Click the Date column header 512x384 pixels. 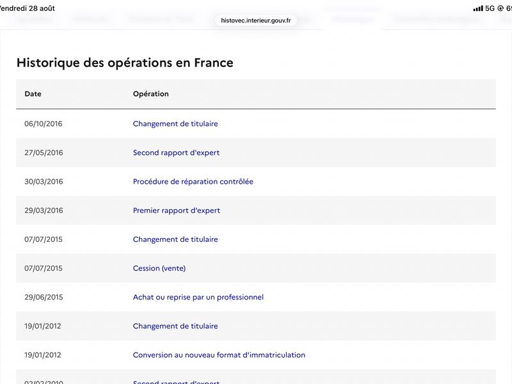(33, 94)
